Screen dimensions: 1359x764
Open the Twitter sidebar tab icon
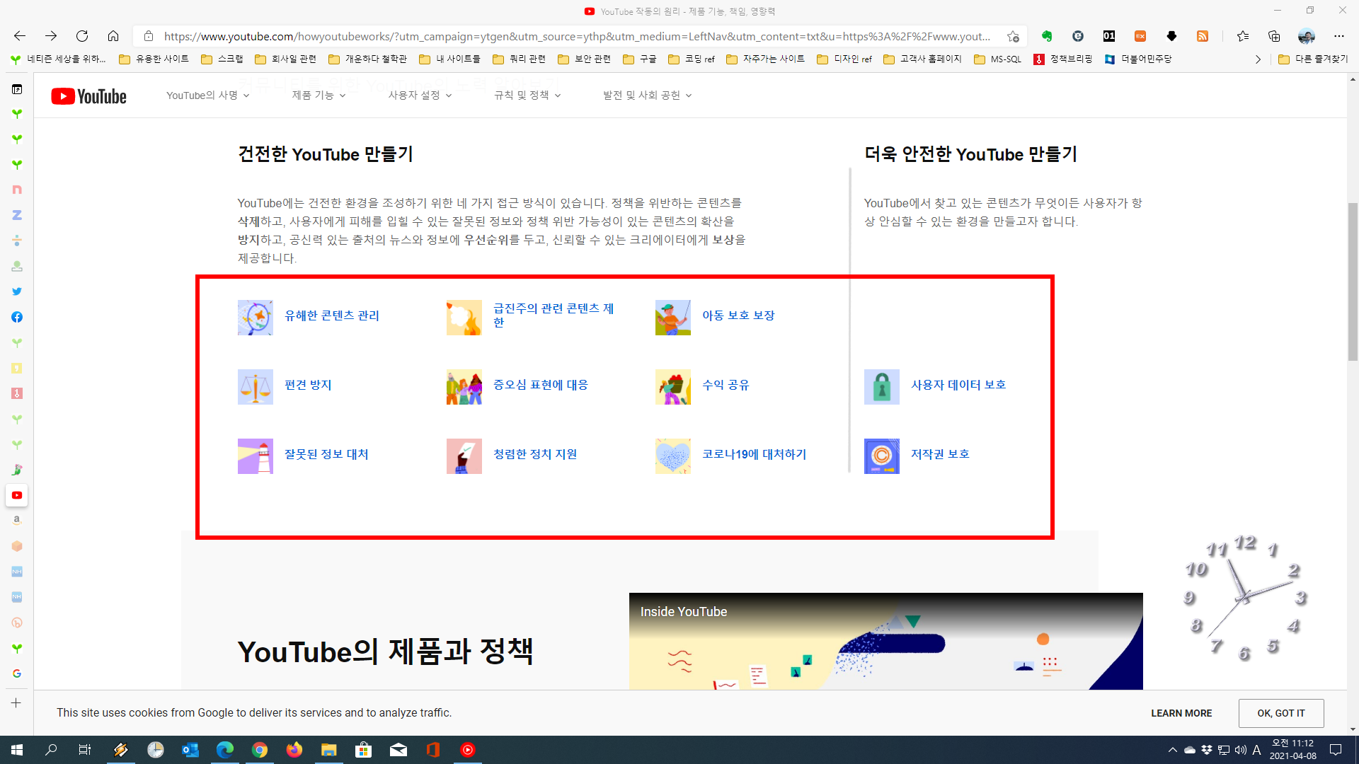(x=17, y=291)
